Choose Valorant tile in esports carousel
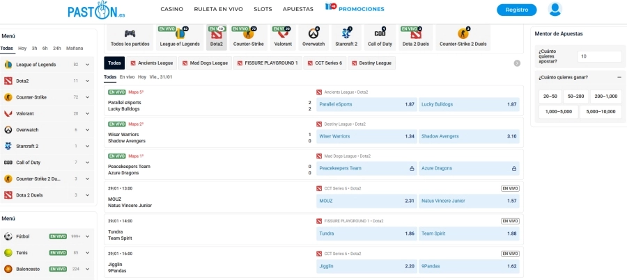The width and height of the screenshot is (627, 280). [283, 38]
